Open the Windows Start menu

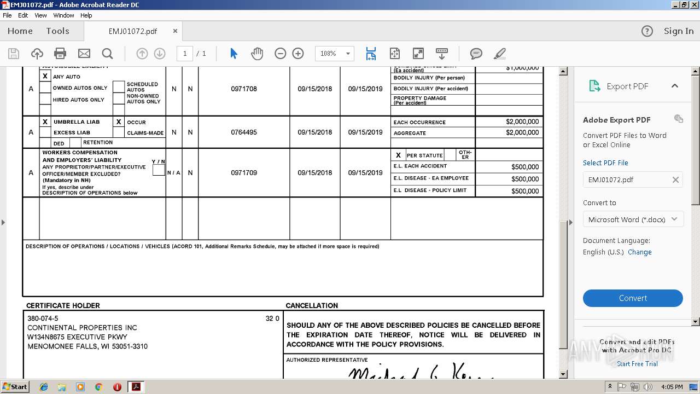[15, 387]
